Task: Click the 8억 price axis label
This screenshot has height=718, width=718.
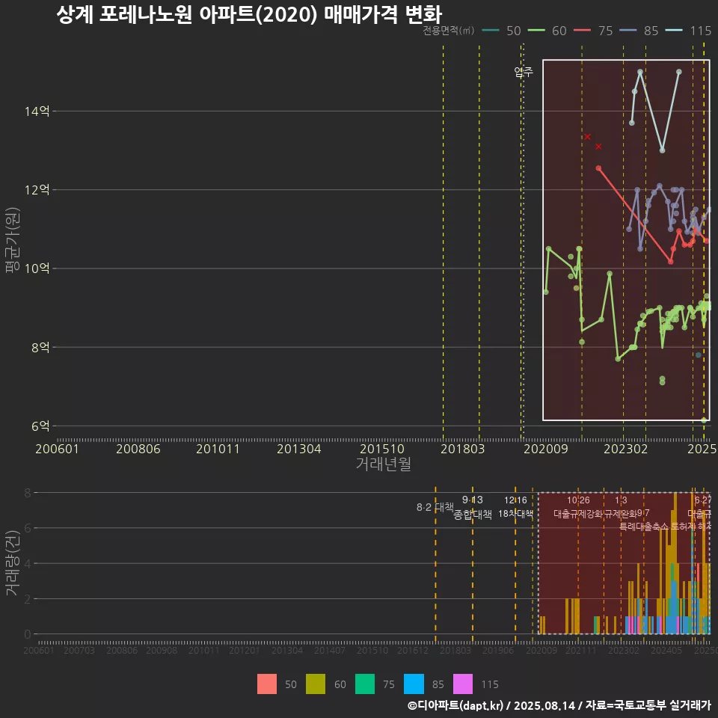Action: coord(40,347)
